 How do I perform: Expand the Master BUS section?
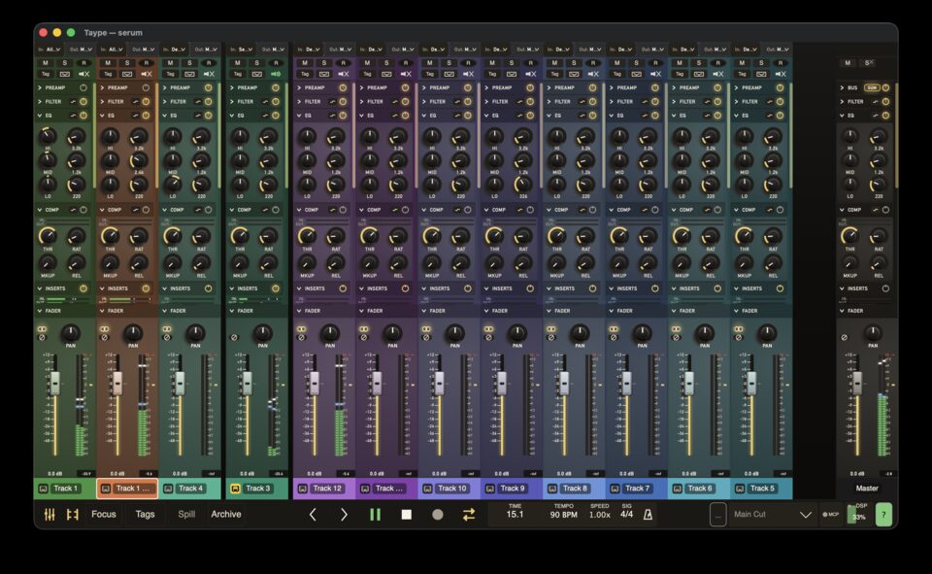coord(843,87)
